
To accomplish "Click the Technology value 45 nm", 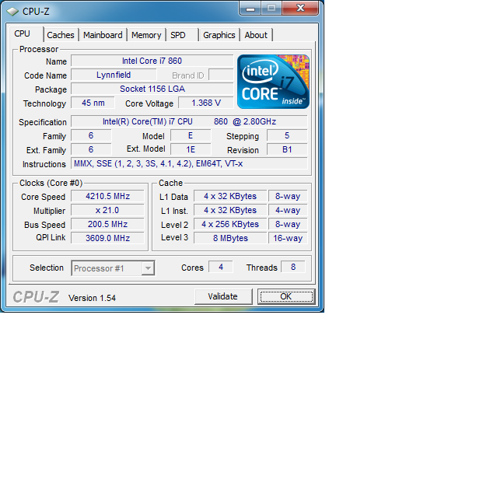I will (x=93, y=103).
